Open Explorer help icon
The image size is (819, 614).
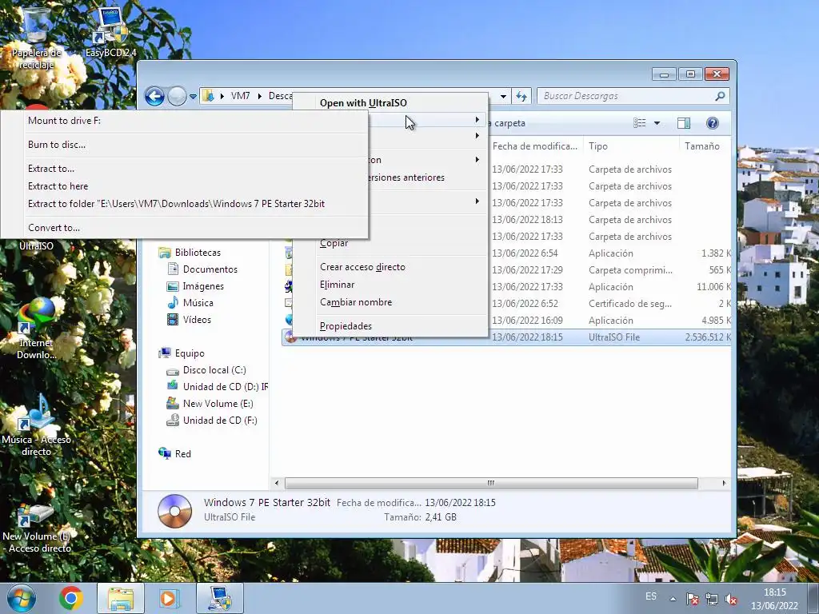[713, 123]
